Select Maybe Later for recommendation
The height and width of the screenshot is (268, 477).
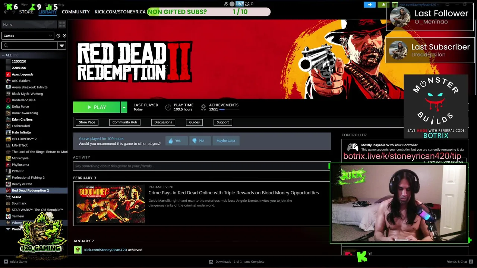[x=226, y=141]
